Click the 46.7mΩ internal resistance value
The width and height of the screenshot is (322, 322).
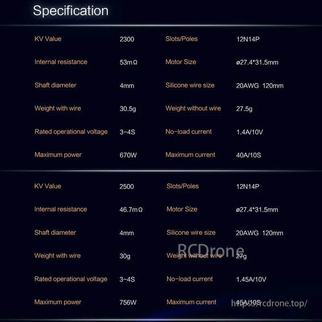point(131,210)
